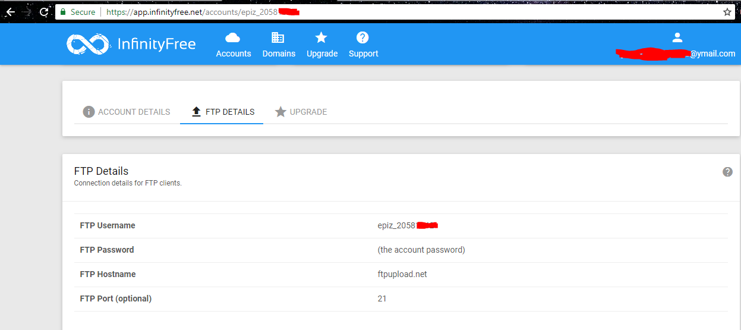Reload the page with refresh icon
This screenshot has height=330, width=741.
[44, 12]
